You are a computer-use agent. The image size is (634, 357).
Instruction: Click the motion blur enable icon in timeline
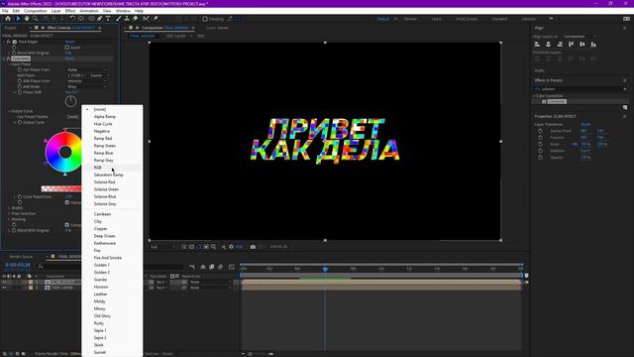click(220, 267)
